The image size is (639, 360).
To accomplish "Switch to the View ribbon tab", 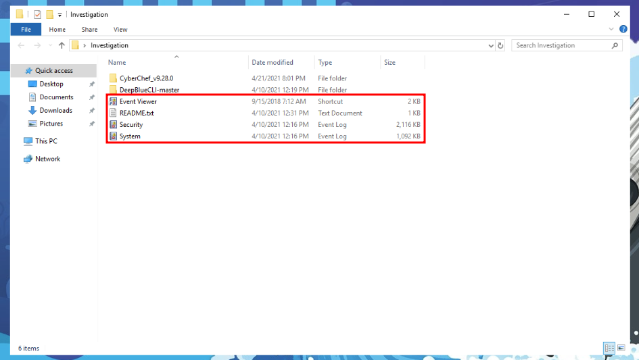I will point(120,29).
